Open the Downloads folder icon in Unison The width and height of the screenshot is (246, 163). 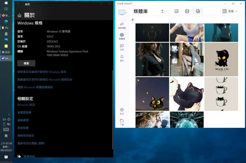122,122
